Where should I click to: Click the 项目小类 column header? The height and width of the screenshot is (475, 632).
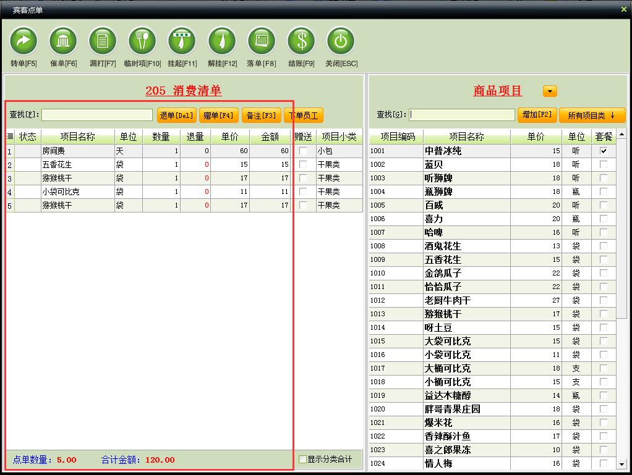[x=339, y=137]
